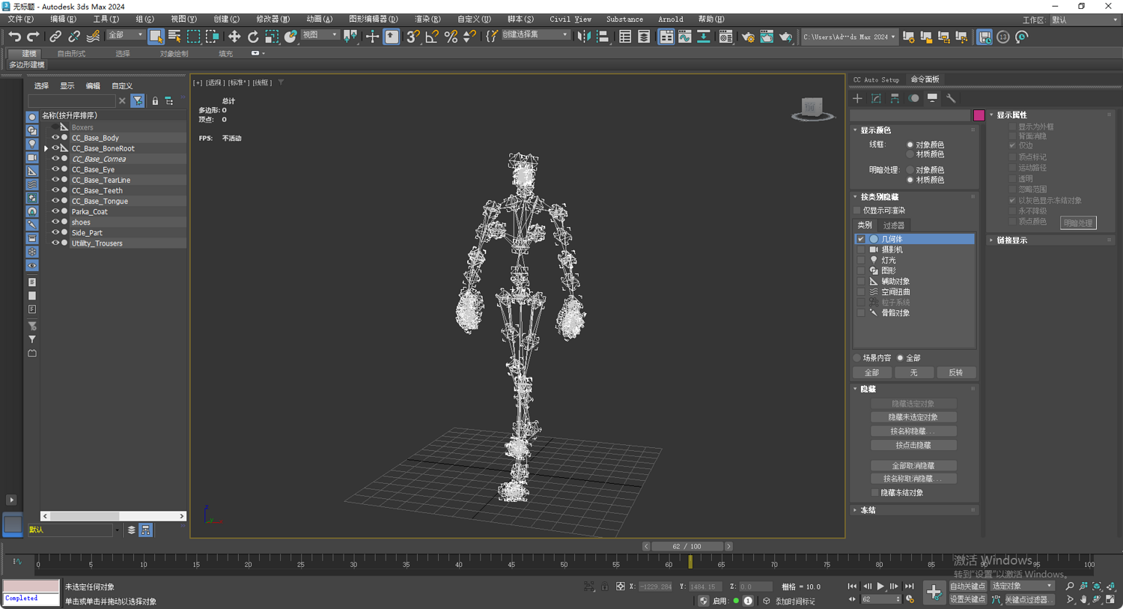The width and height of the screenshot is (1123, 609).
Task: Open the Hierarchy tab icon
Action: 895,98
